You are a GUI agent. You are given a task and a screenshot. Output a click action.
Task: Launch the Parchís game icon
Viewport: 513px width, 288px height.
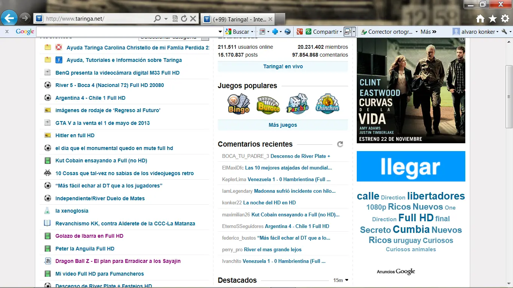297,104
